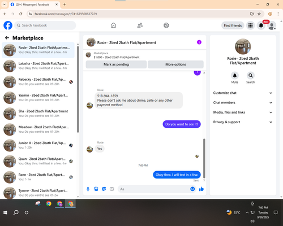Open the Latasha conversation
Viewport: 283px width, 226px height.
38,66
